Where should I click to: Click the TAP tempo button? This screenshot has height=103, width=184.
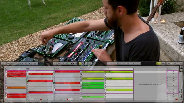8,64
